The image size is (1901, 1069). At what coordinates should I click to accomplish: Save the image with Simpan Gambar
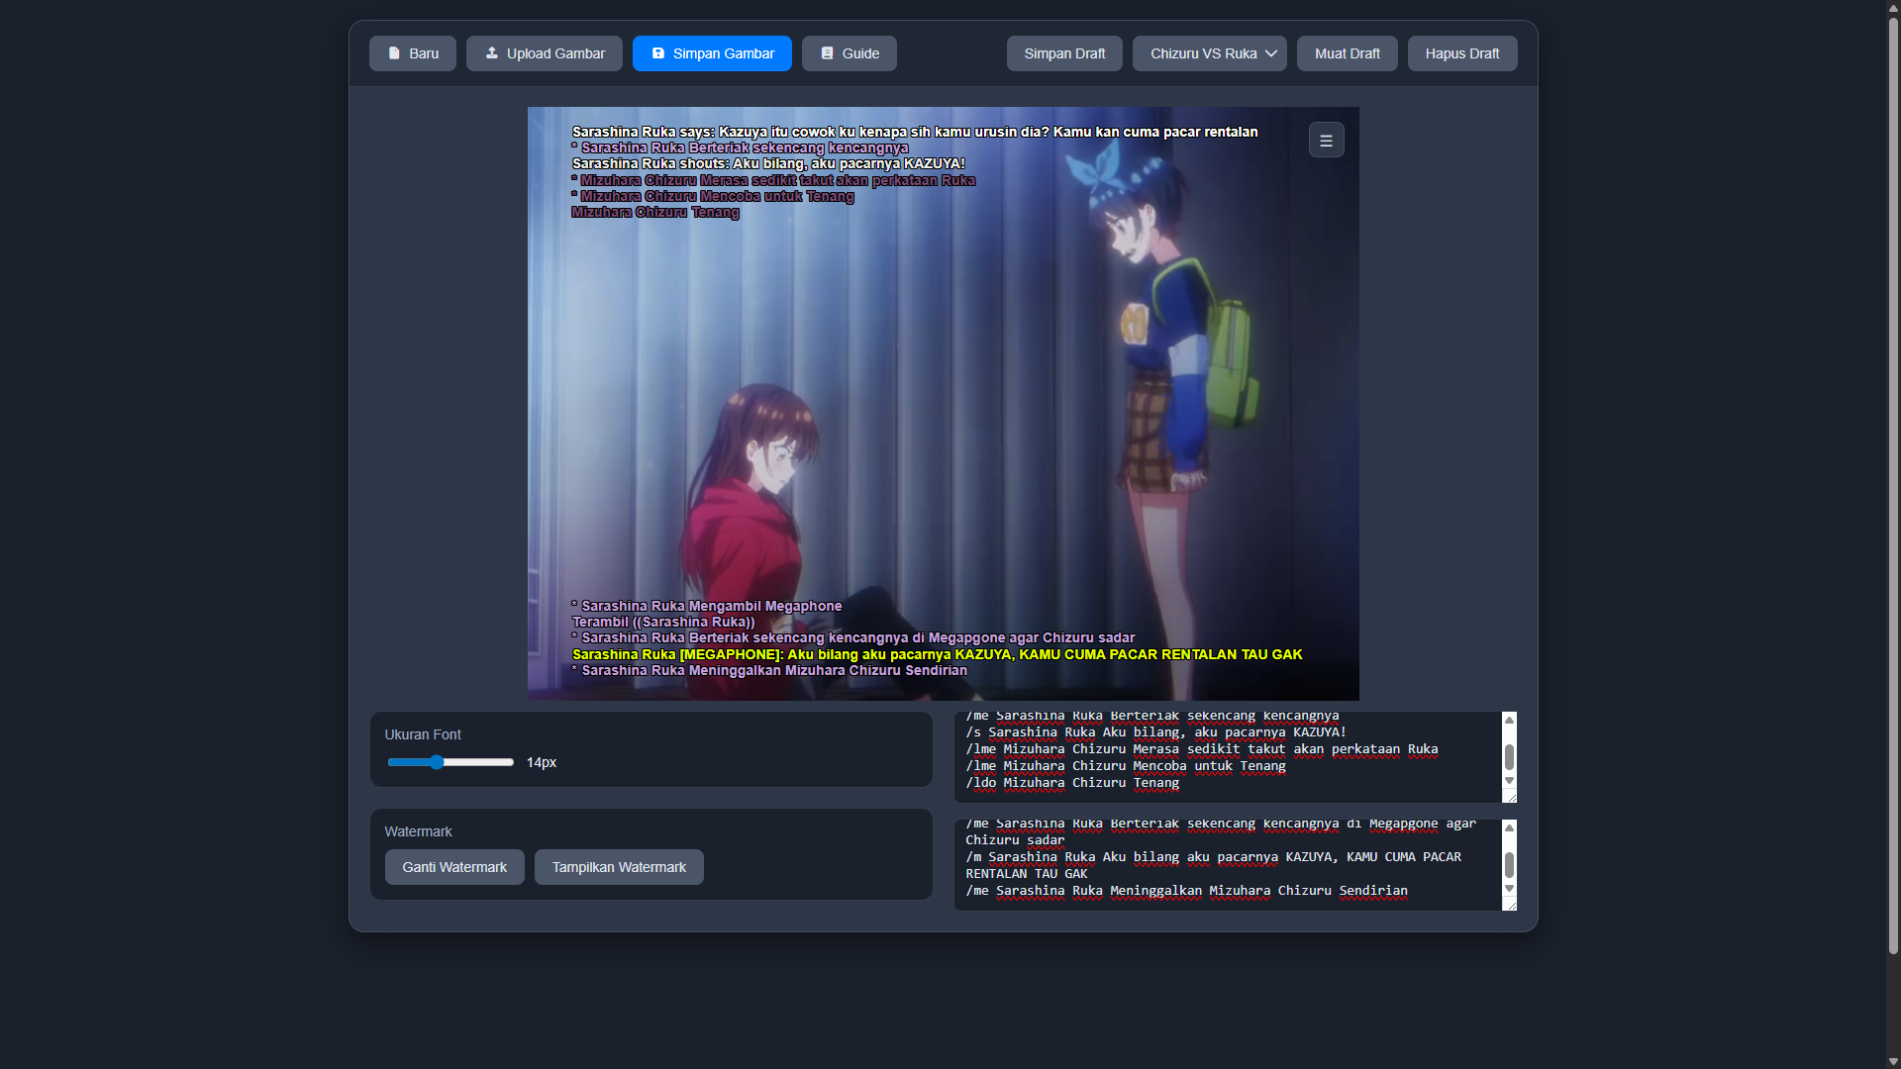pyautogui.click(x=712, y=53)
